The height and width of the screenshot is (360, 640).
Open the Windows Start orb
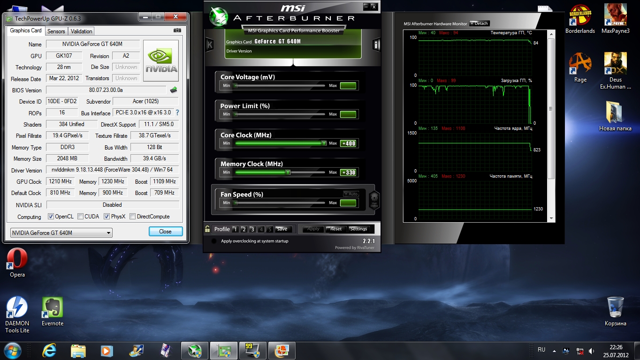(12, 351)
